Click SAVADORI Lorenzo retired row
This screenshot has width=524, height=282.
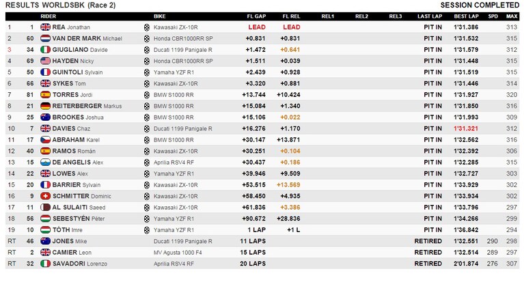(x=262, y=264)
